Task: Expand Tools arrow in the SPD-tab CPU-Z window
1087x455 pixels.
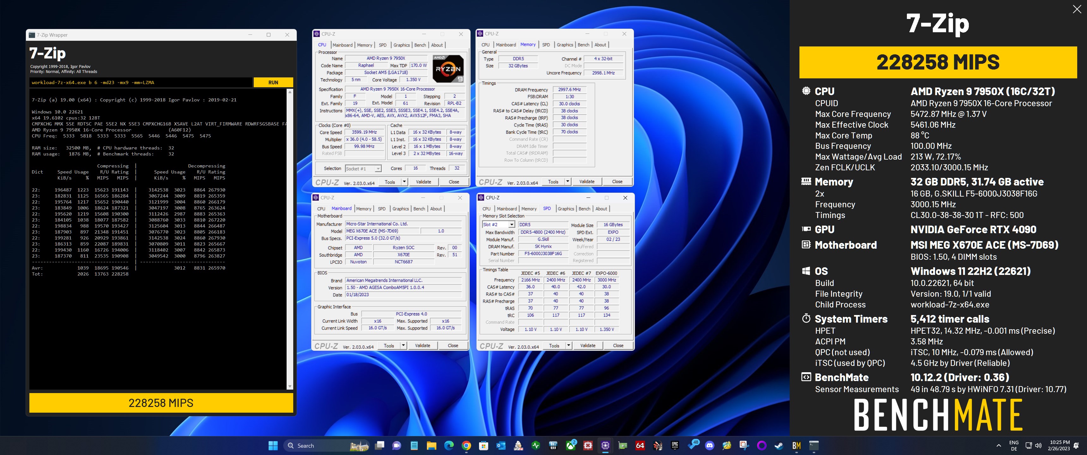Action: tap(568, 346)
